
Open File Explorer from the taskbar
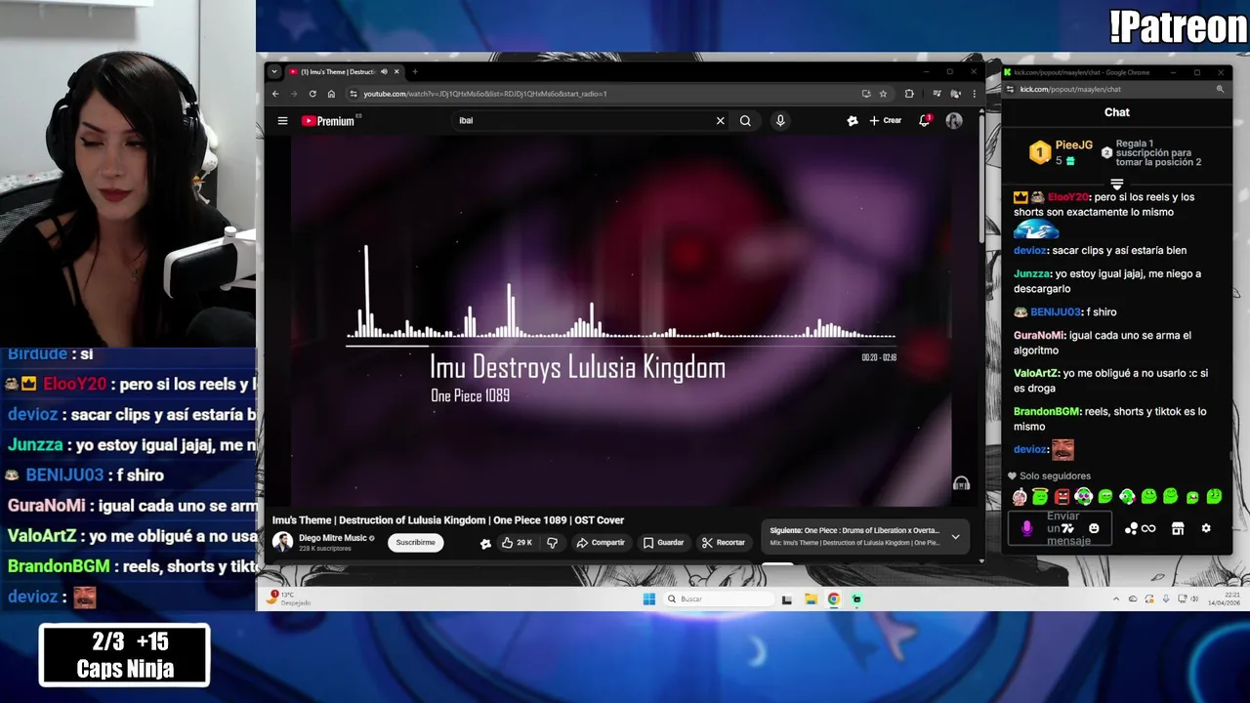click(x=811, y=599)
